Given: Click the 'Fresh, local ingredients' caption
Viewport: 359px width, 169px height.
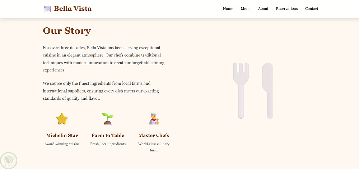Looking at the screenshot, I should pos(108,144).
